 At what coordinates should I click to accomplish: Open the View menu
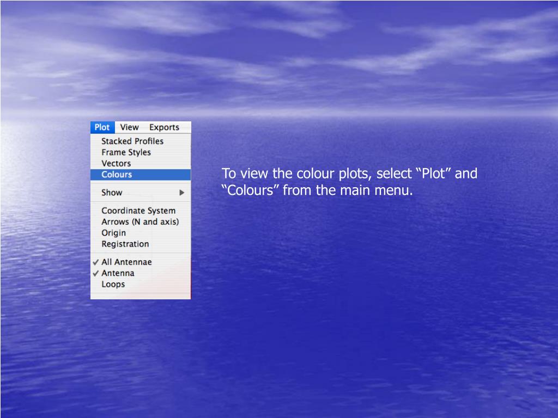pyautogui.click(x=129, y=127)
